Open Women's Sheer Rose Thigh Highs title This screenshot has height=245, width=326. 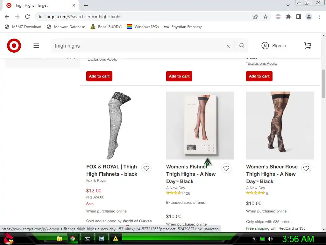click(272, 174)
